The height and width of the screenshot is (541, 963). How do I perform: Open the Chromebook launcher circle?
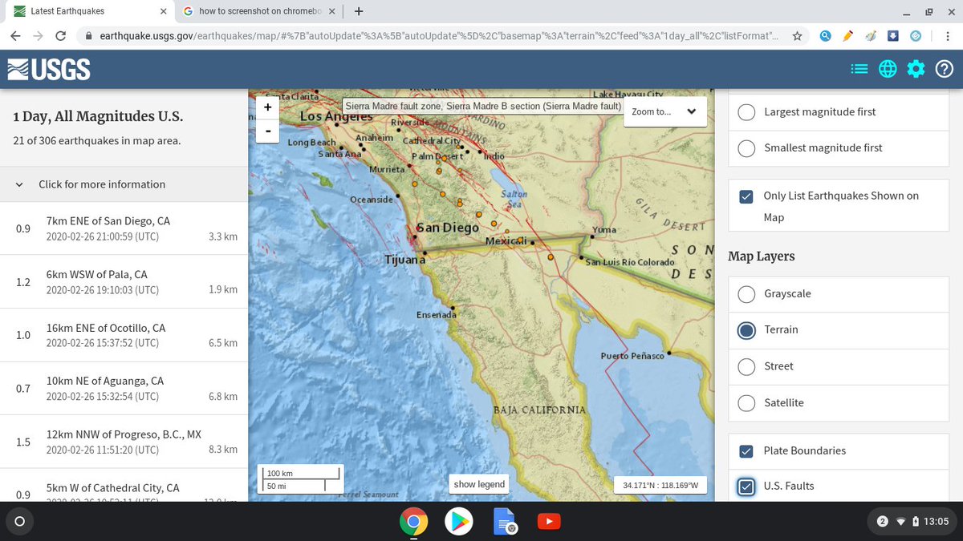coord(20,522)
